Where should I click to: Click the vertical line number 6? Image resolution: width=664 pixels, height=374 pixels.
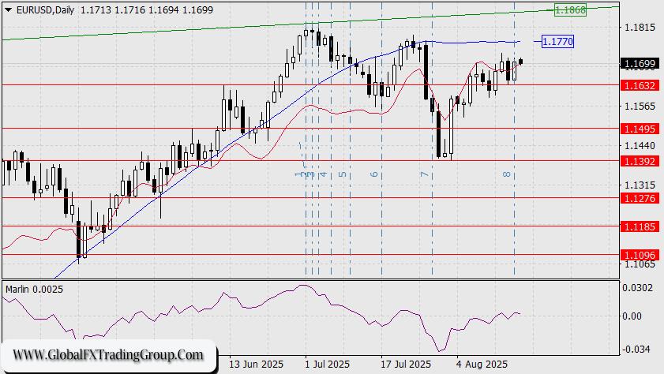[374, 174]
